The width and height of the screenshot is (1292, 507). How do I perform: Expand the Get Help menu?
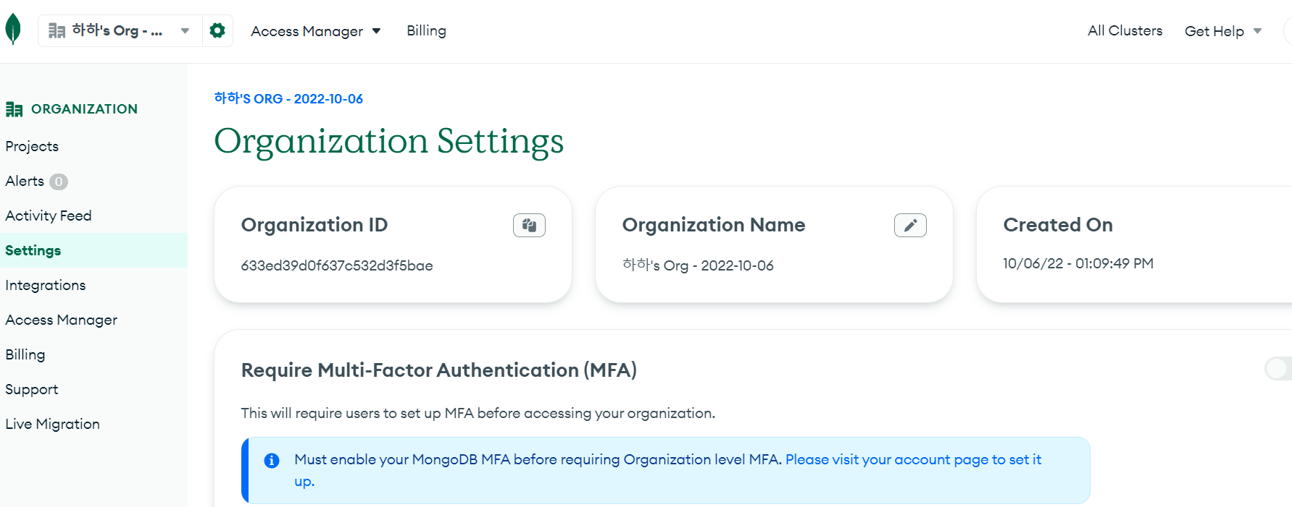(x=1223, y=31)
